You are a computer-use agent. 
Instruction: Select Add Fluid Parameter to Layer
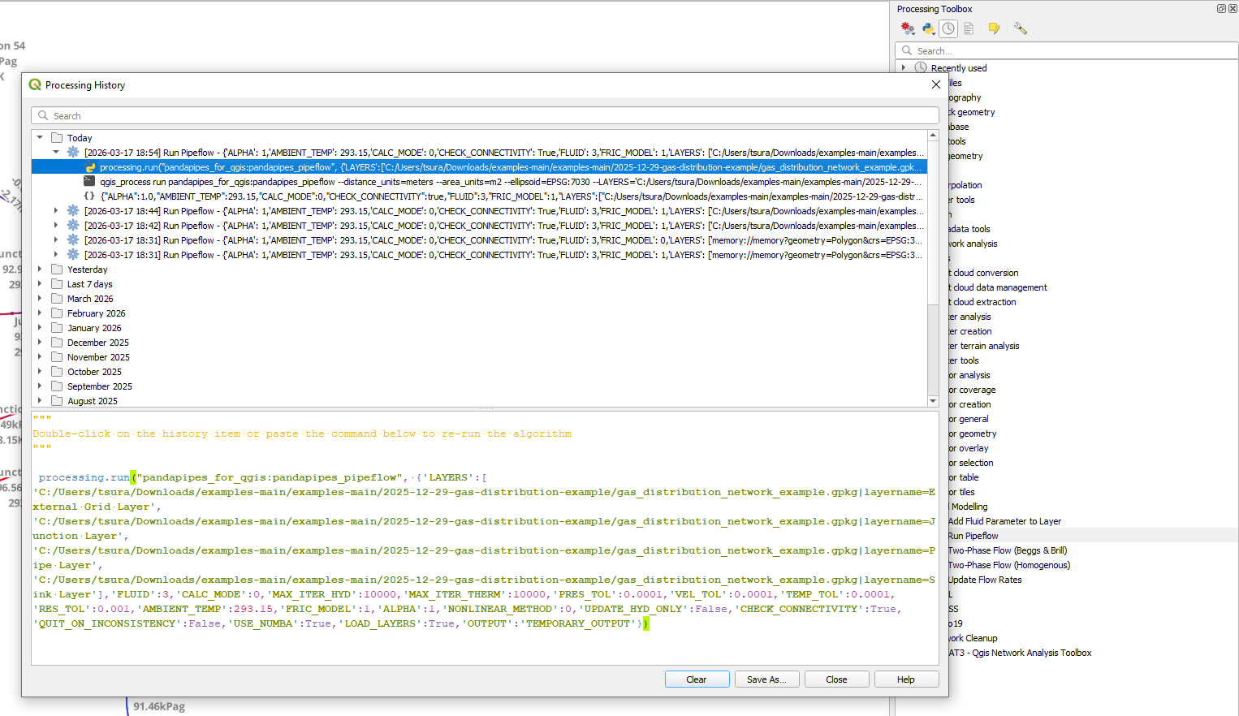pos(1004,521)
